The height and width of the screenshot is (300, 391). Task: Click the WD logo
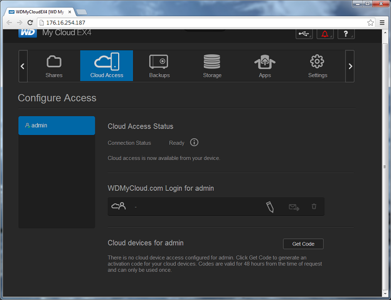28,33
